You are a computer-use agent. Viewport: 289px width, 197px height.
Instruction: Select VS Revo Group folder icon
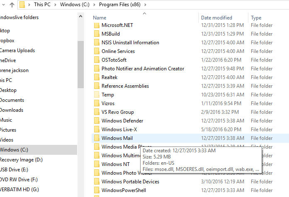(97, 112)
